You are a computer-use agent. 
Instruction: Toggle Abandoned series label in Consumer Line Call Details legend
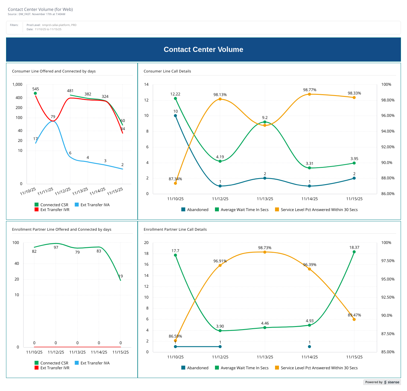pos(197,210)
